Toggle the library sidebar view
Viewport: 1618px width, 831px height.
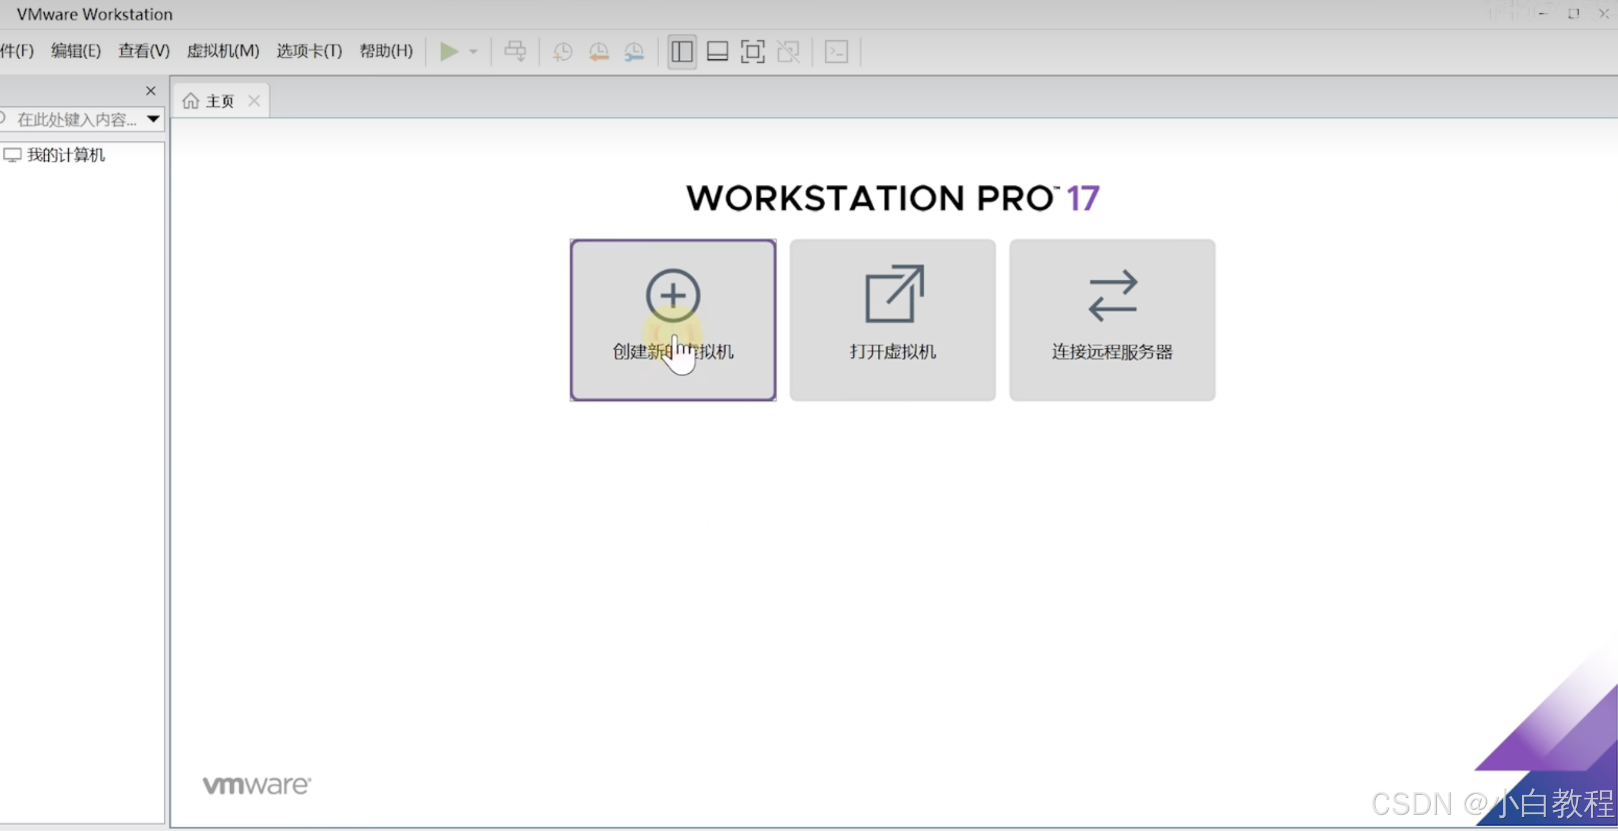click(682, 51)
